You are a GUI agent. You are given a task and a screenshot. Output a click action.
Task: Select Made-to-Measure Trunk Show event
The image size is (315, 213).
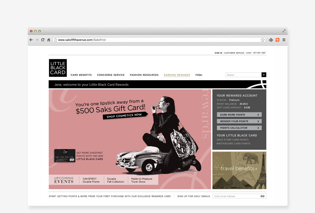tap(142, 180)
